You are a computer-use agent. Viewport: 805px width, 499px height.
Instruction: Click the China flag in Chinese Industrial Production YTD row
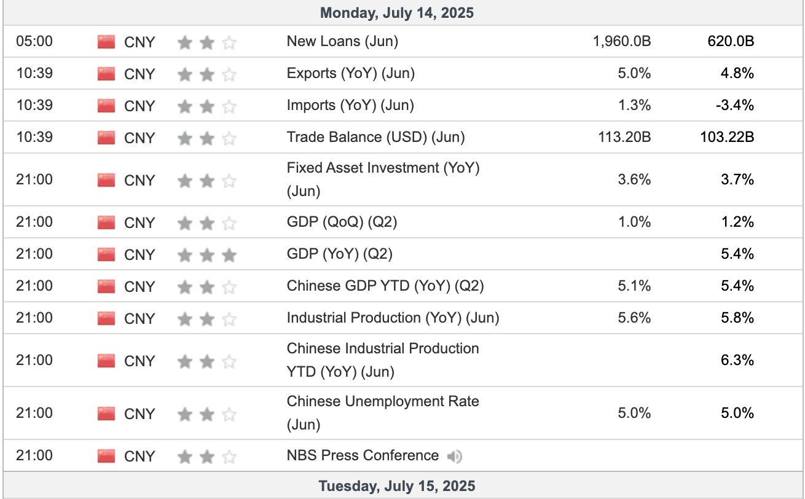pos(106,361)
